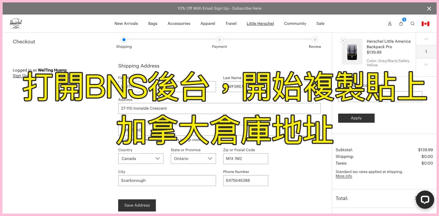This screenshot has width=439, height=216.
Task: Click the More info tax link
Action: pos(344,176)
